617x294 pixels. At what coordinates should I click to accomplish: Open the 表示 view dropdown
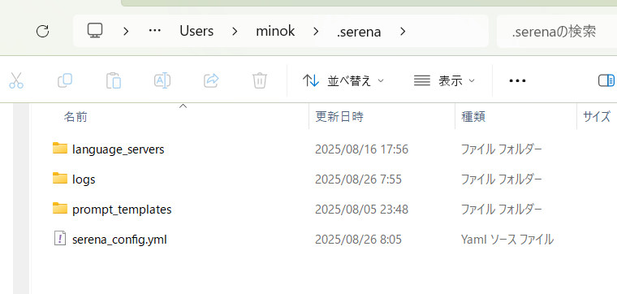445,81
